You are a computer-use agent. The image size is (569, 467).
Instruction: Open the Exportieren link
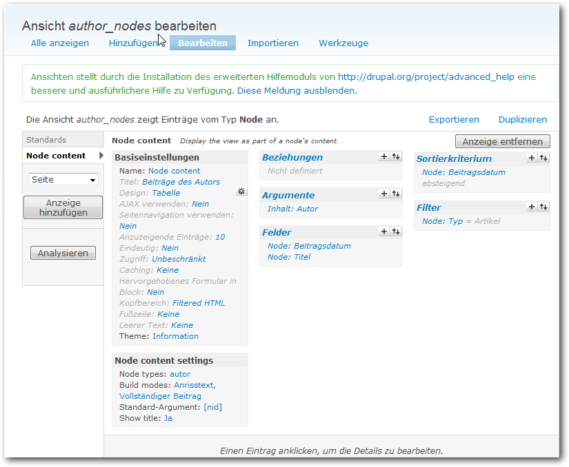pos(454,119)
